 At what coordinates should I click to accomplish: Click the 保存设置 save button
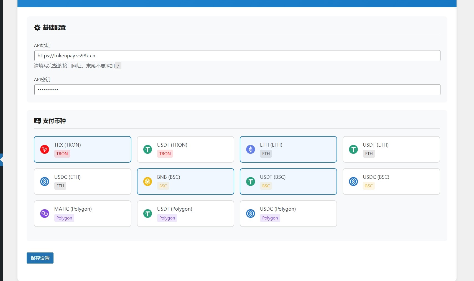coord(40,258)
